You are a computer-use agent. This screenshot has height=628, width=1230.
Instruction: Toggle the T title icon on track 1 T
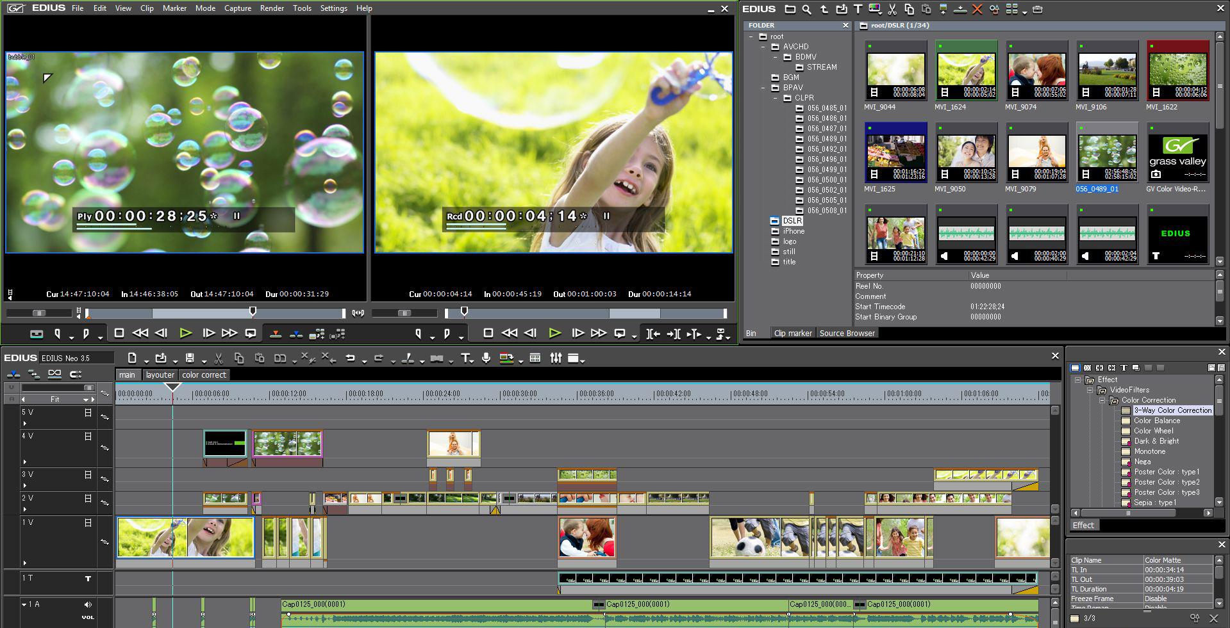click(x=88, y=579)
